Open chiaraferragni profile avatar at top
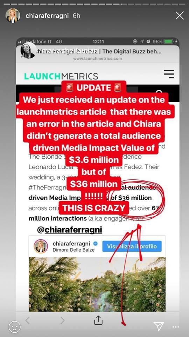 [x=13, y=15]
